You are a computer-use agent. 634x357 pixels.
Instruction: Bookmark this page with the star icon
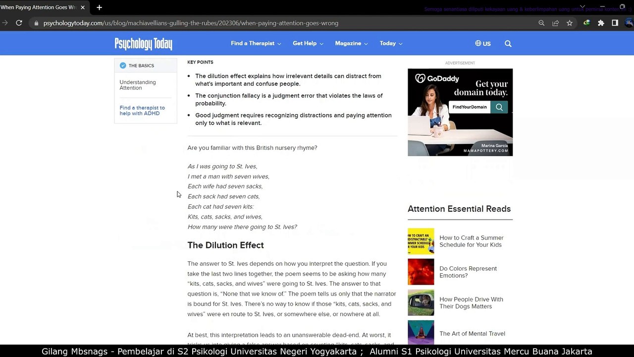pos(570,23)
